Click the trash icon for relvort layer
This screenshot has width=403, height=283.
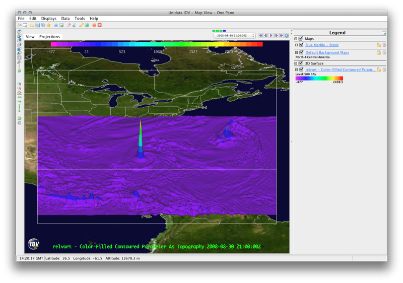pyautogui.click(x=384, y=69)
